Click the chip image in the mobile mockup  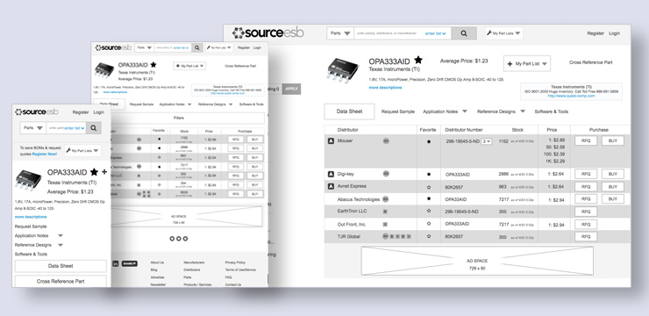coord(28,180)
